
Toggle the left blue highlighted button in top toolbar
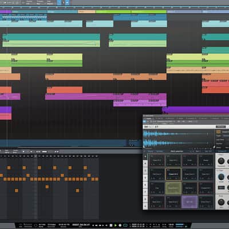pos(59,2)
